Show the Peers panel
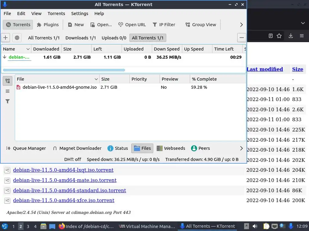309x231 pixels. [x=200, y=148]
